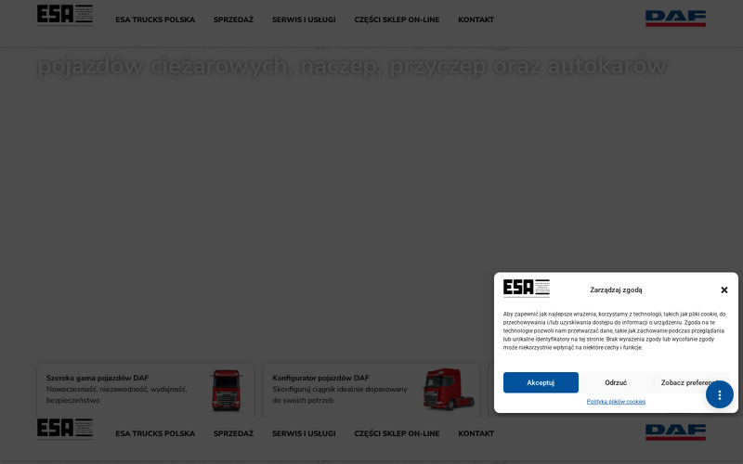Screen dimensions: 743x464
Task: Open the Polityka plików cookies link
Action: point(616,402)
